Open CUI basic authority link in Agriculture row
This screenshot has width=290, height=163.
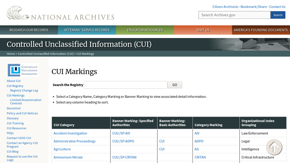click(x=162, y=149)
